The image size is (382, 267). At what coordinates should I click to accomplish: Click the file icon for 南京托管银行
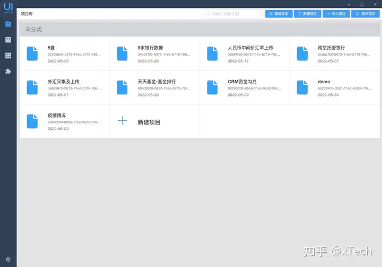coord(302,54)
